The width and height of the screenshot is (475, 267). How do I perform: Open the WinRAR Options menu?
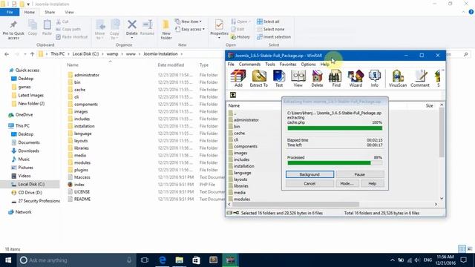tap(308, 65)
